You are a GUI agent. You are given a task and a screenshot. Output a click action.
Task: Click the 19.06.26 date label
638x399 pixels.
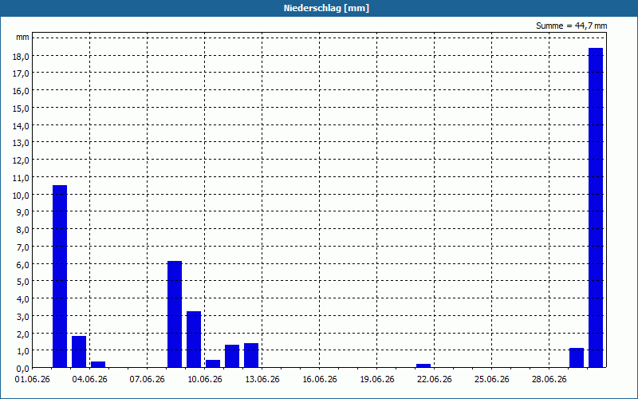tap(376, 380)
